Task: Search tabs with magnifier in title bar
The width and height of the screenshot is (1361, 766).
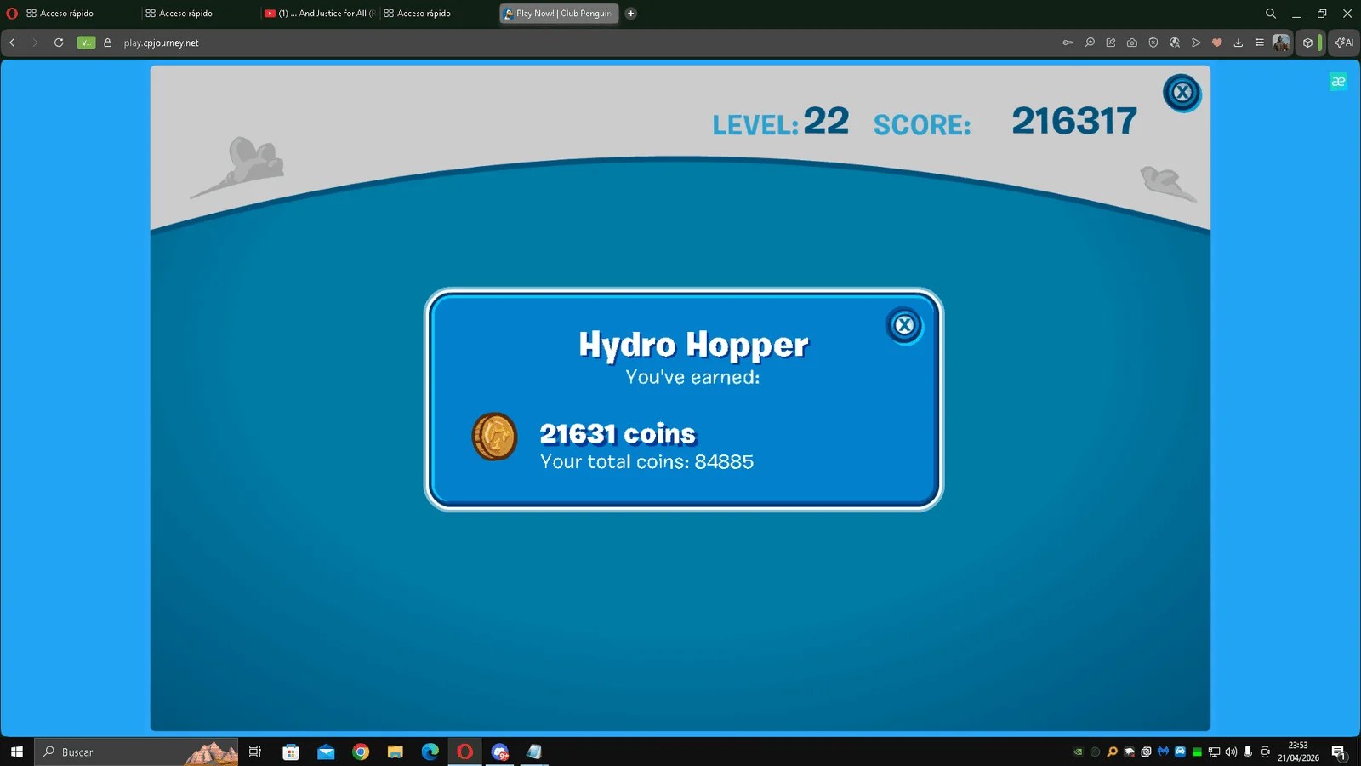Action: (1271, 14)
